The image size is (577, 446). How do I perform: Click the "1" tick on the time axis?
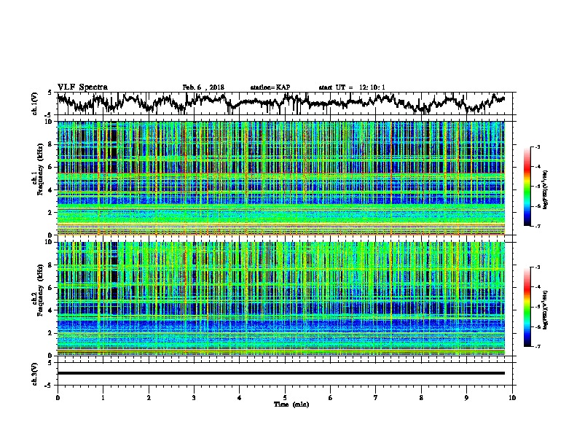(103, 397)
